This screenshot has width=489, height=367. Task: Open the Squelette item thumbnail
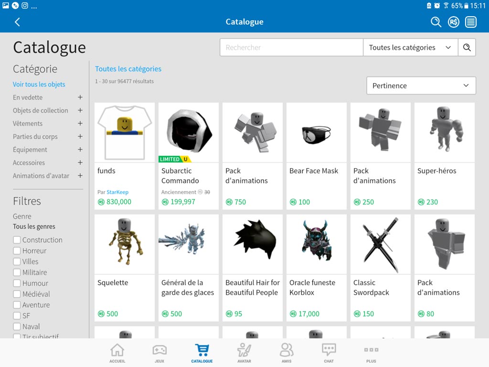pyautogui.click(x=125, y=244)
